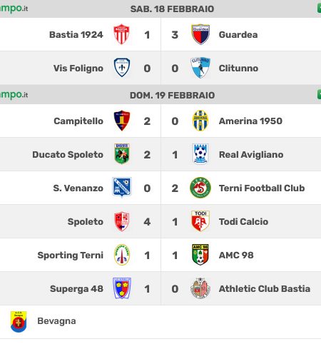Click the Superga 48 shield icon
Screen dimensions: 321x344
122,288
